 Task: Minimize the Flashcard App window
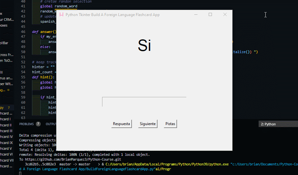point(196,15)
